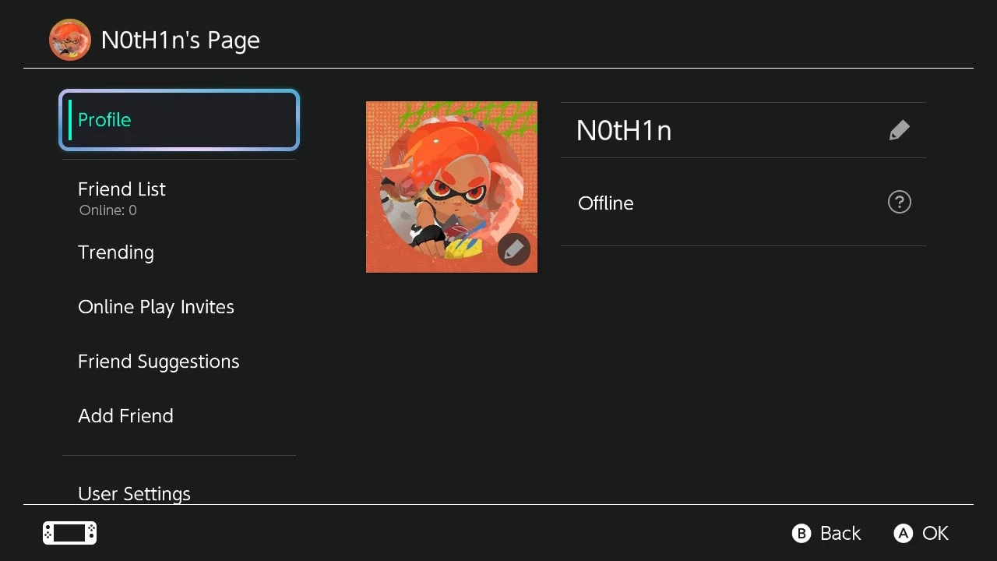Click the pencil icon beside the N0tH1n nickname

click(x=899, y=130)
